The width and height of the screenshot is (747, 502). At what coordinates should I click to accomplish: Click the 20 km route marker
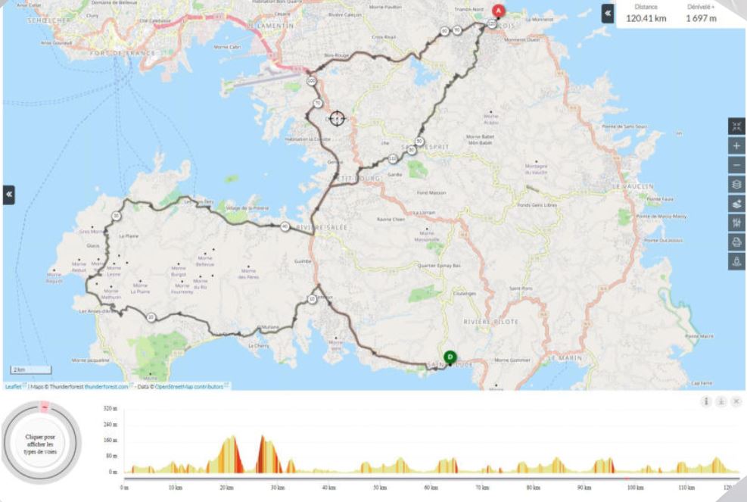click(x=151, y=317)
